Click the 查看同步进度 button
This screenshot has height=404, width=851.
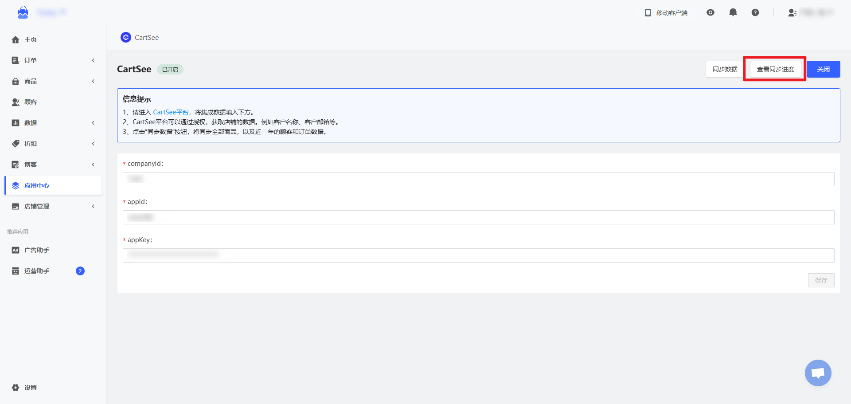tap(775, 69)
